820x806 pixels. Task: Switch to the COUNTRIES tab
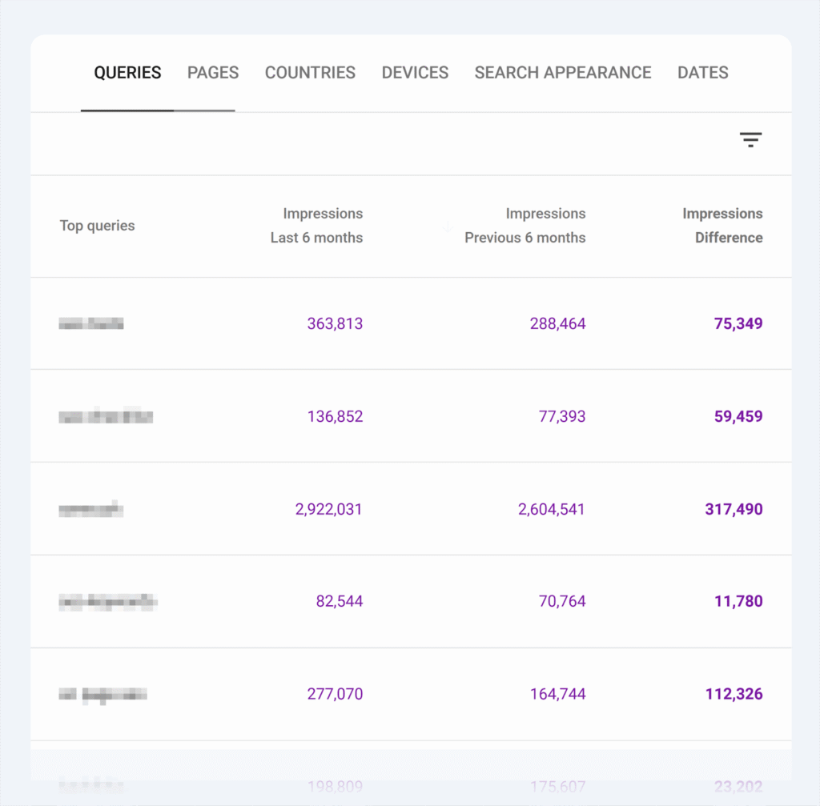310,72
